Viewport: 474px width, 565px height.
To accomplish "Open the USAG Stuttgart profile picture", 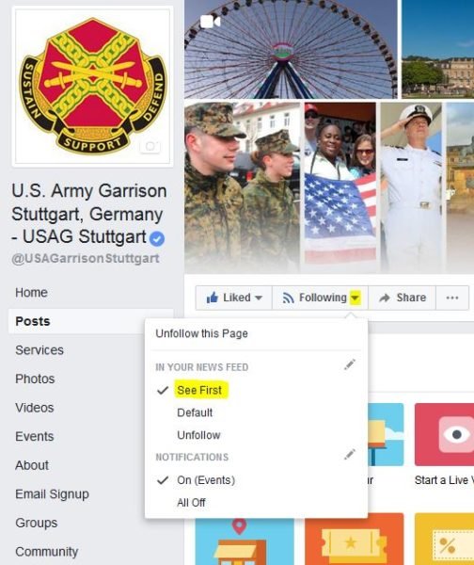I will pos(92,87).
